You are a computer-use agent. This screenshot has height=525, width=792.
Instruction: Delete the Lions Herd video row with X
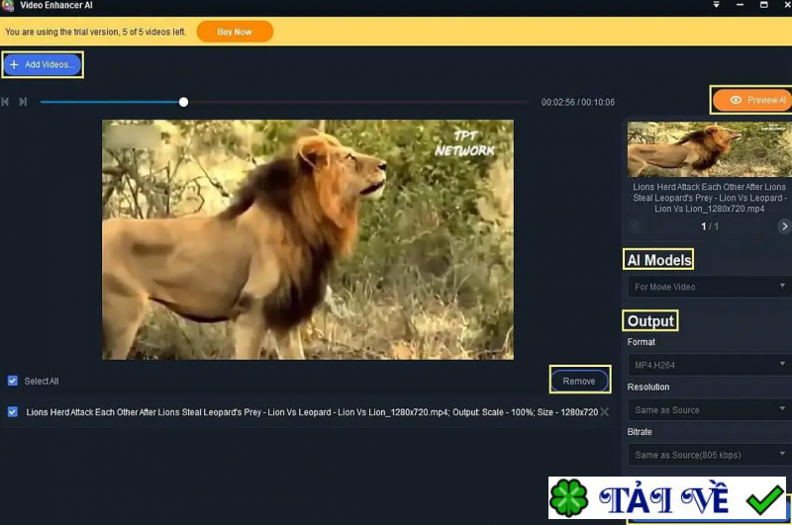604,412
